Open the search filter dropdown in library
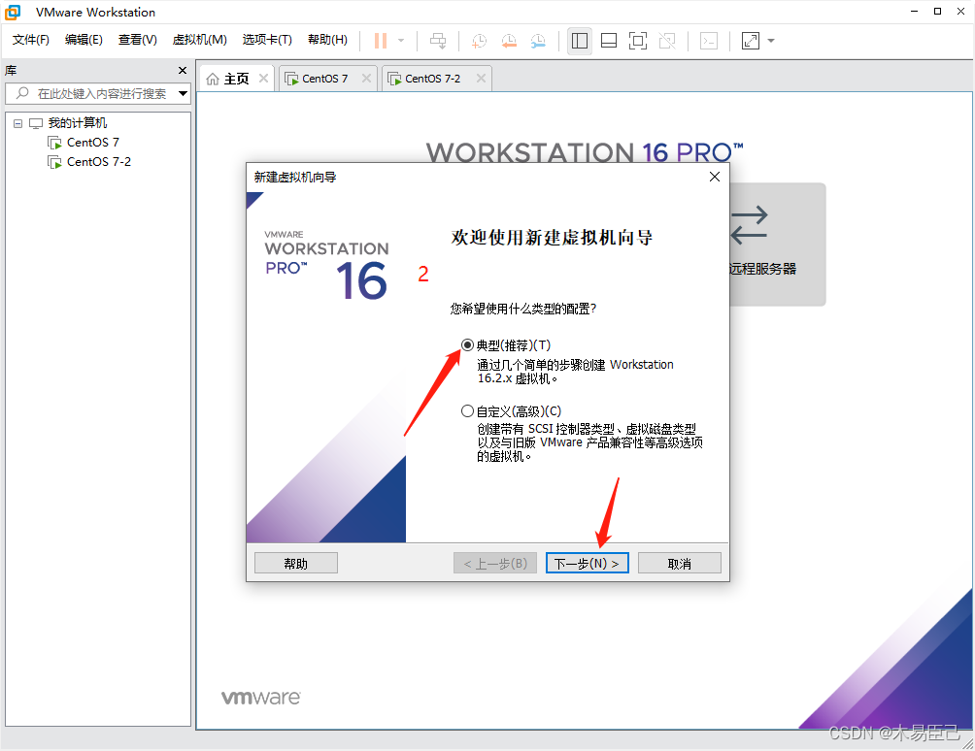Screen dimensions: 975x751 (x=183, y=94)
